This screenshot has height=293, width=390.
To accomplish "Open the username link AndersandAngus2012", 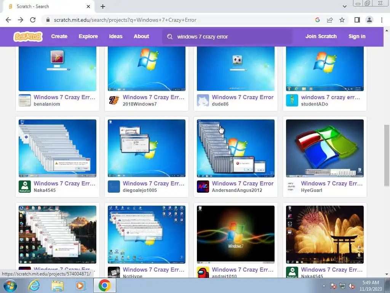I will pyautogui.click(x=237, y=190).
